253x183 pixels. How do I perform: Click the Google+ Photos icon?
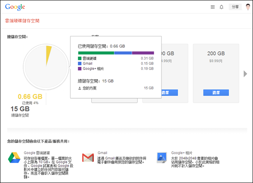coord(161,157)
